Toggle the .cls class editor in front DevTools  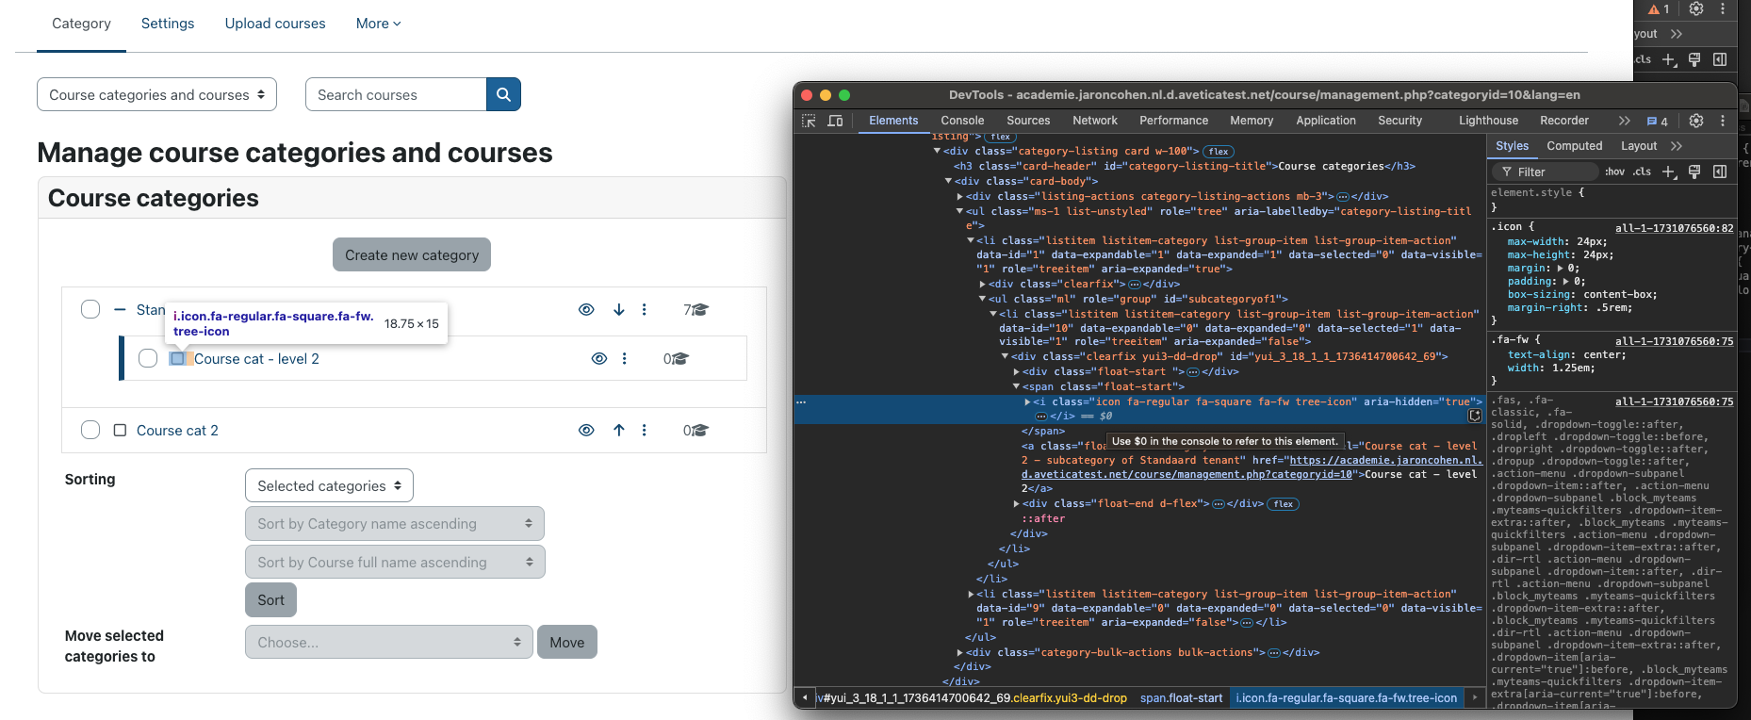pos(1643,172)
